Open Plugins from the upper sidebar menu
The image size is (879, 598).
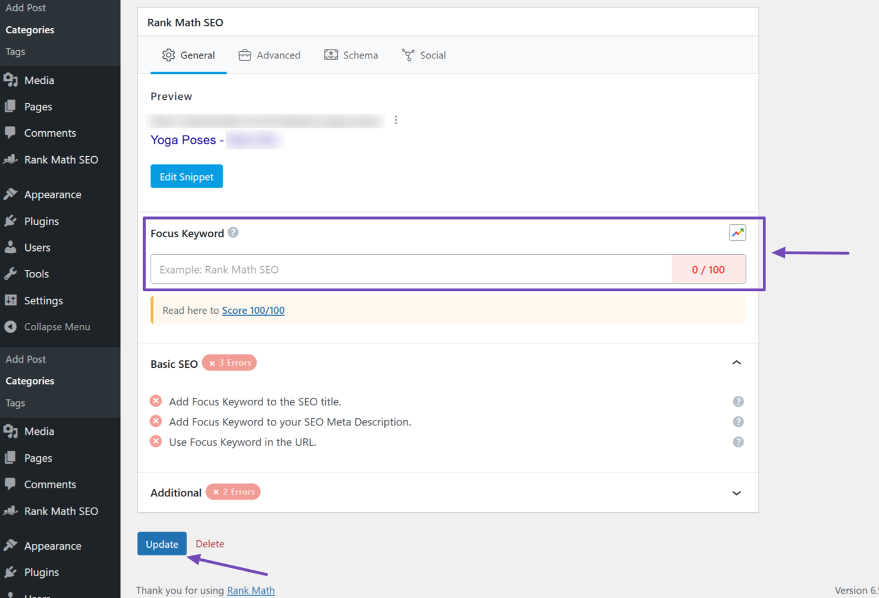(x=41, y=221)
